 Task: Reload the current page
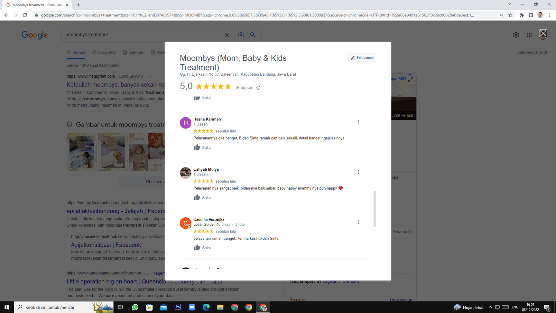click(25, 15)
